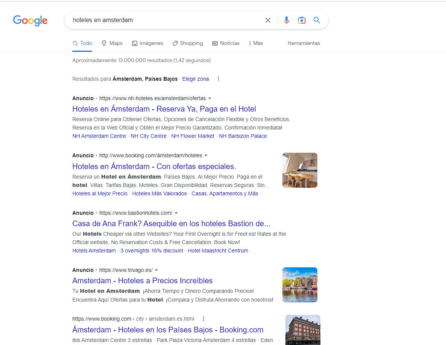Open the Hotels Amsterdam sitelink
This screenshot has height=345, width=446.
(94, 251)
